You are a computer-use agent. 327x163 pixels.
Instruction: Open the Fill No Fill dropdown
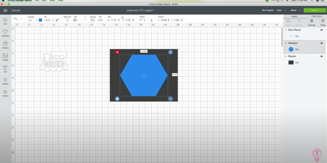click(x=49, y=20)
